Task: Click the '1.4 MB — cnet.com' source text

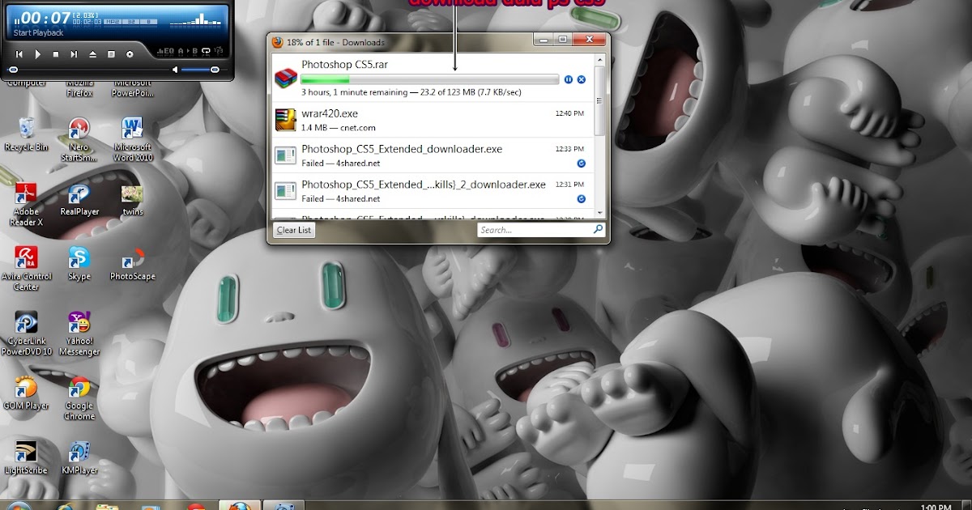Action: tap(339, 128)
